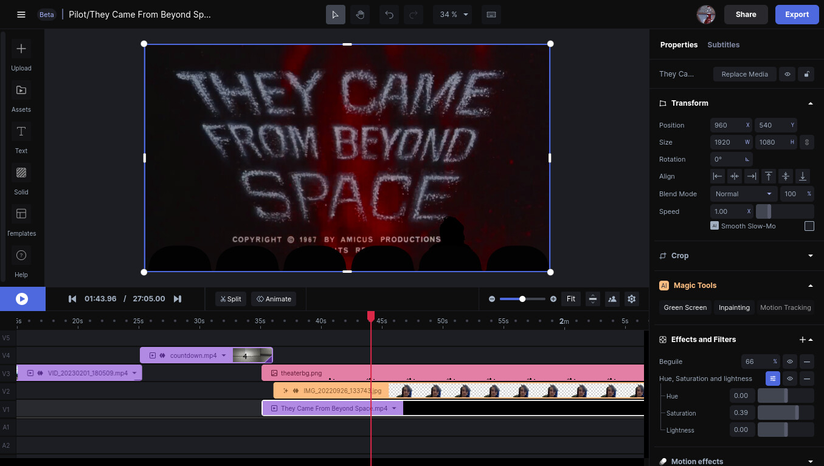Image resolution: width=824 pixels, height=466 pixels.
Task: Switch to the Properties tab
Action: pyautogui.click(x=679, y=45)
